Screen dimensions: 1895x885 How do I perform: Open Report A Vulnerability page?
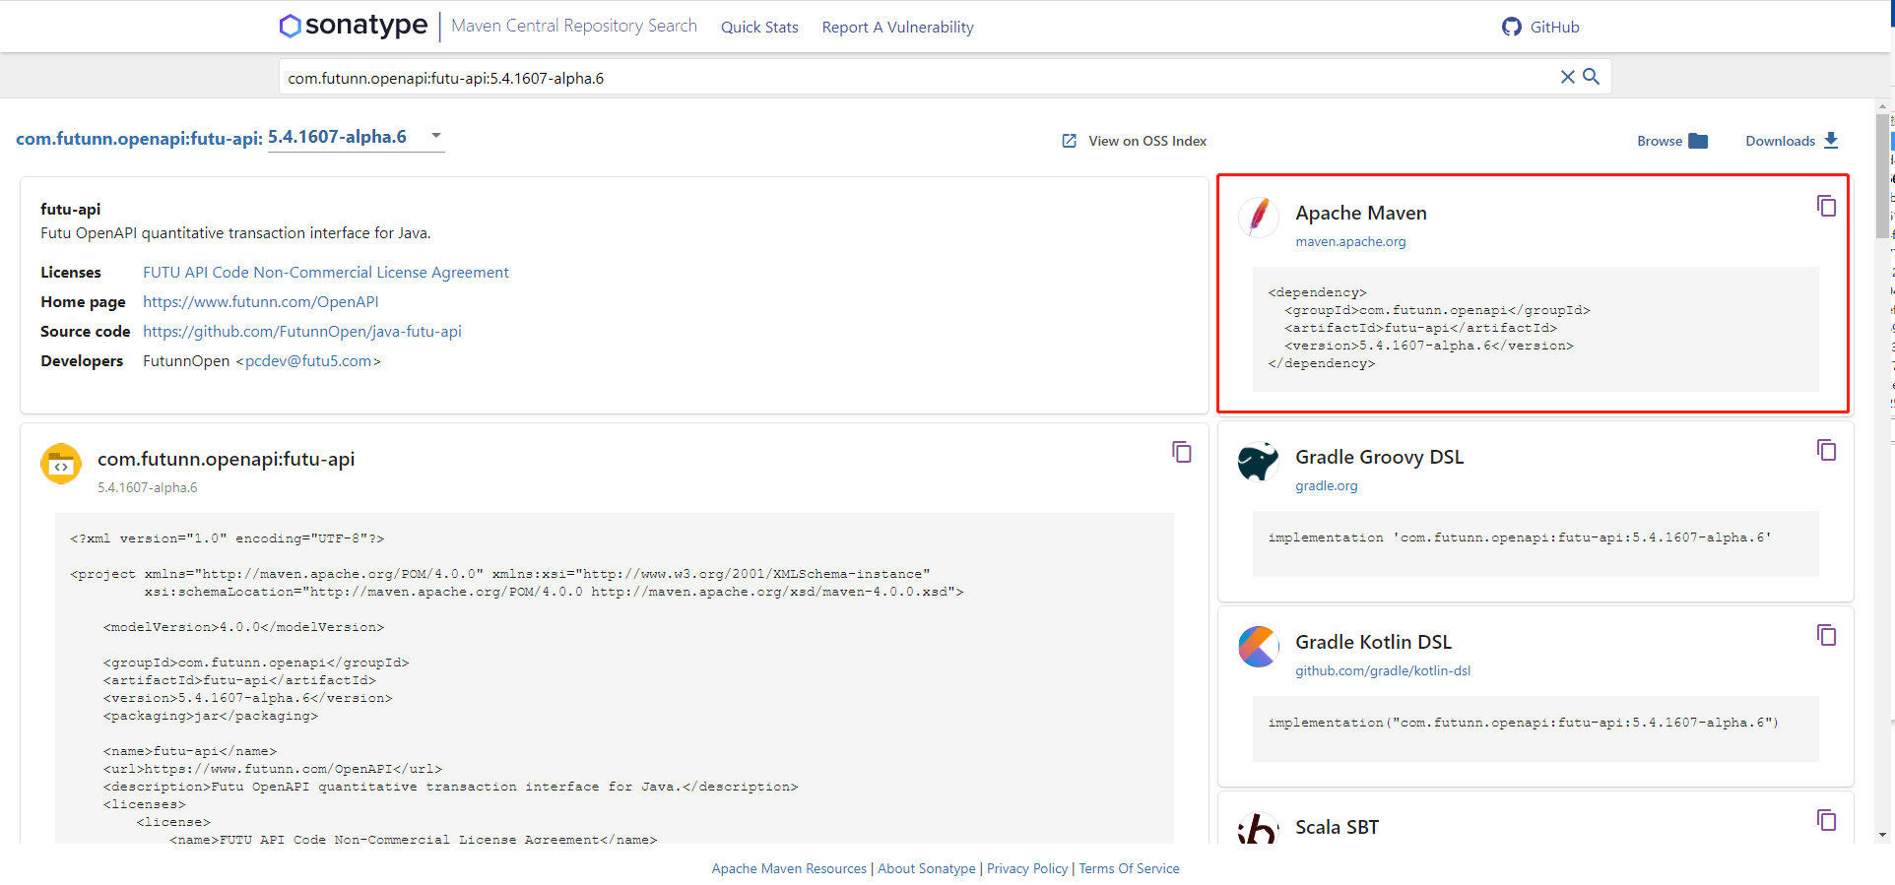pos(897,28)
